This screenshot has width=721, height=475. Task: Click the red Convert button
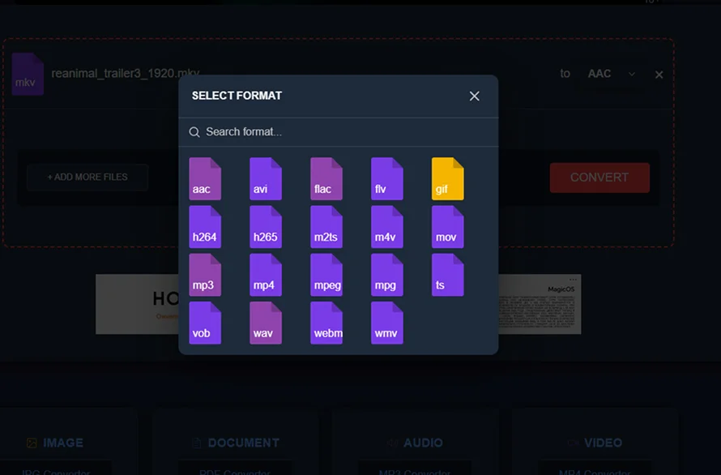click(x=599, y=178)
